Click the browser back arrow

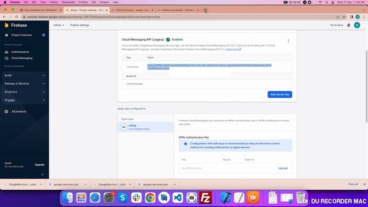tap(4, 17)
